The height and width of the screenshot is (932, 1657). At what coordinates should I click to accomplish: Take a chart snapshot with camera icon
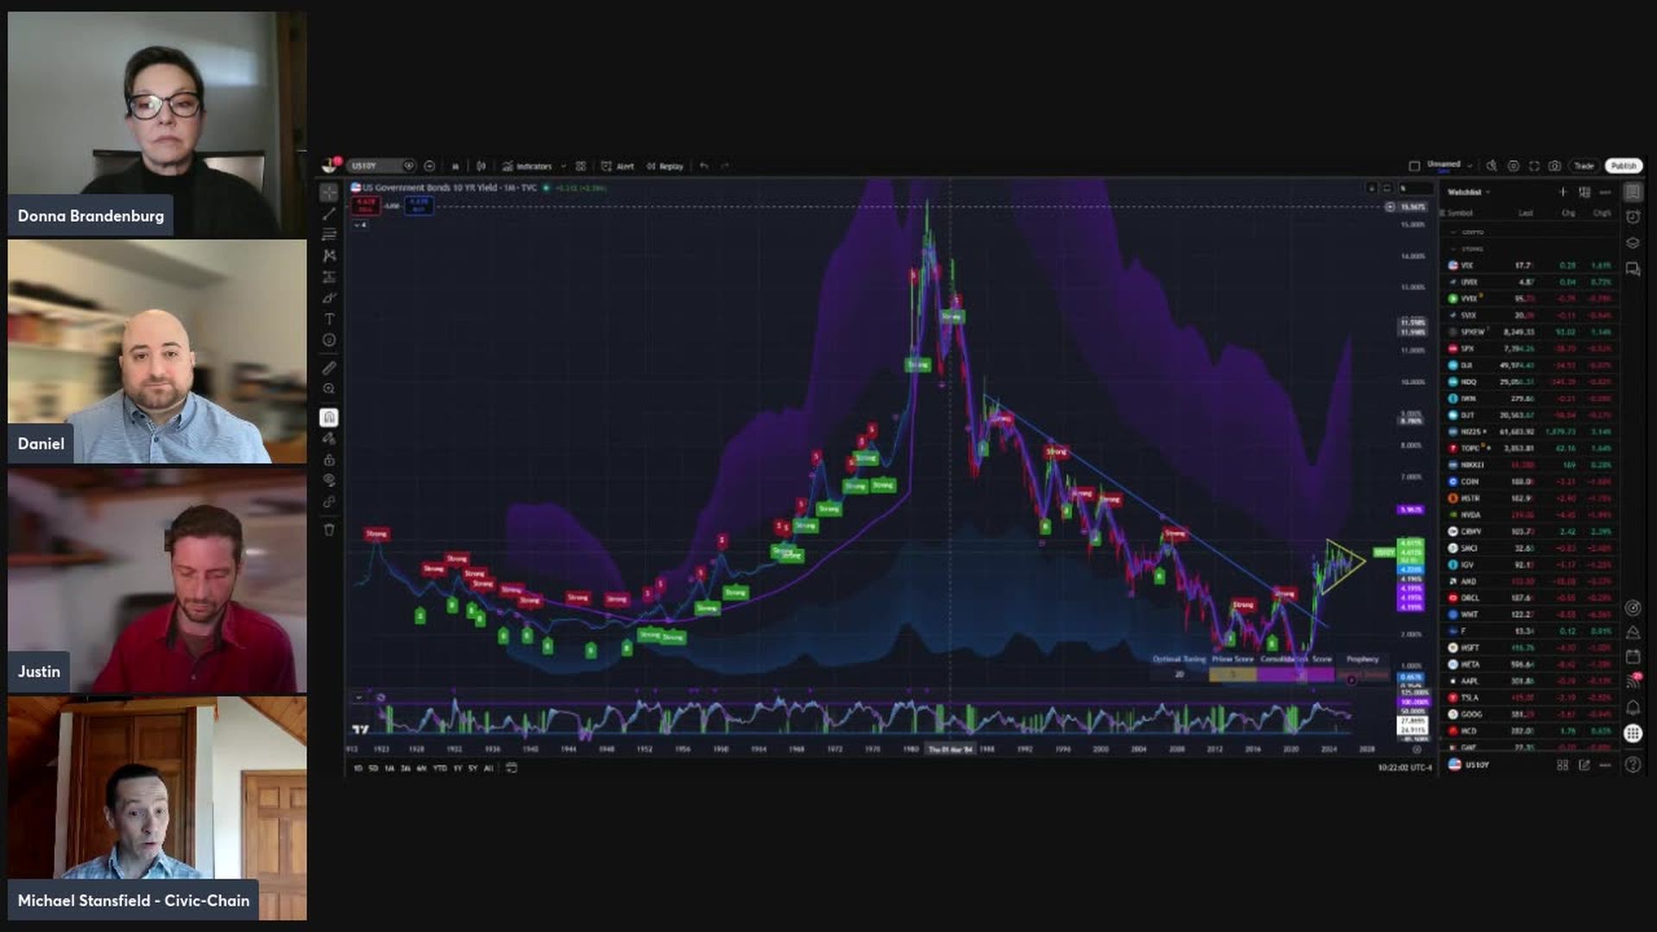[1554, 166]
